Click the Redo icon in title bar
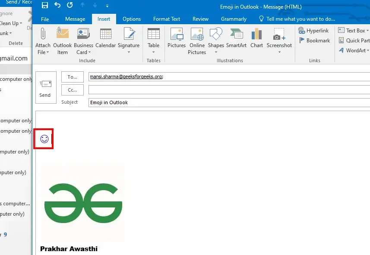The width and height of the screenshot is (370, 255). 70,5
